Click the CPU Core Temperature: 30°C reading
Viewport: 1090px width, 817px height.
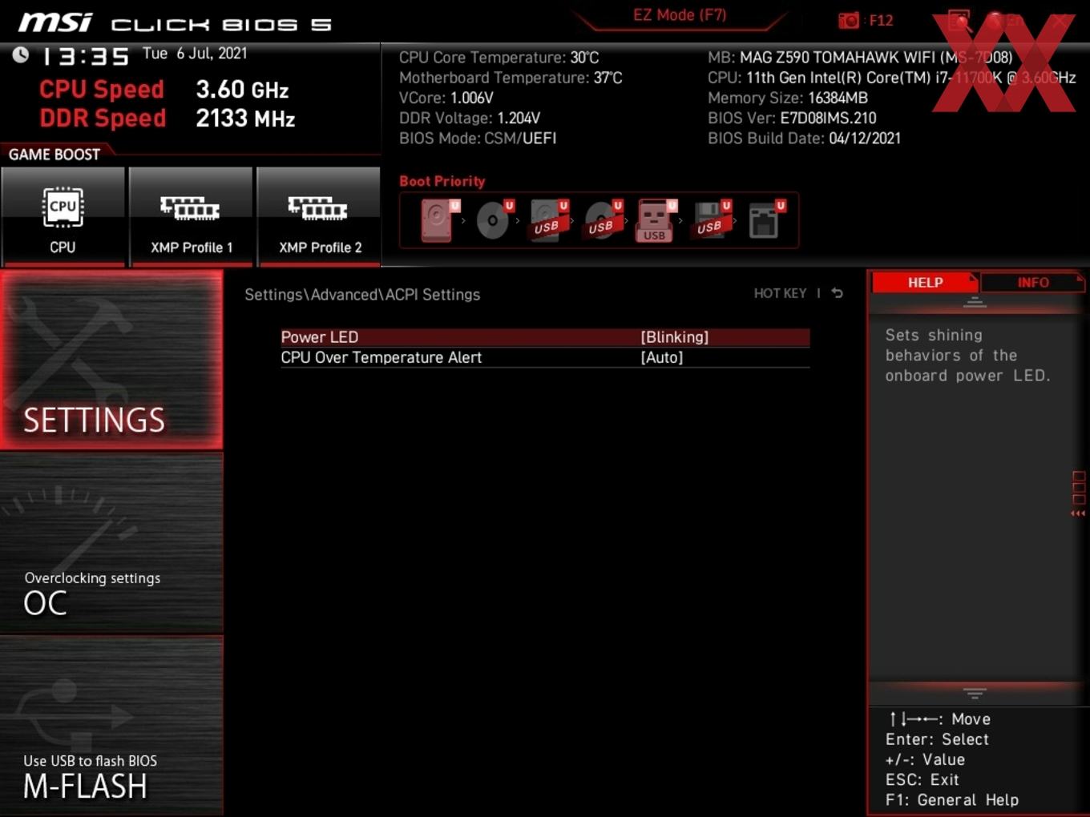pos(499,58)
